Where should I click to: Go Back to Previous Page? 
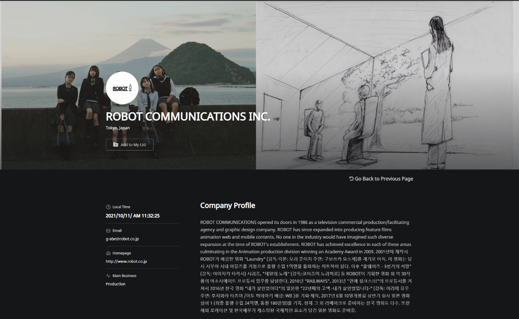click(381, 178)
